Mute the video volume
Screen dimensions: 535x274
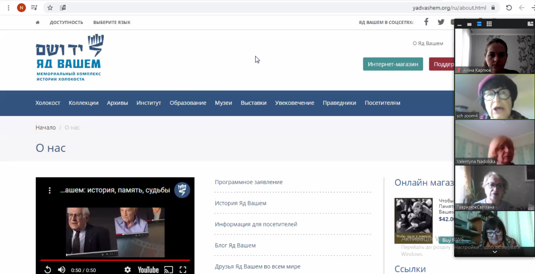pos(62,270)
